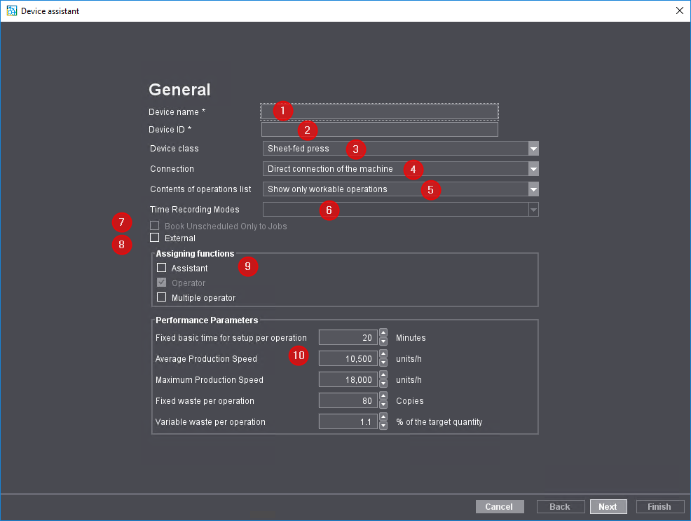Click the Finish button
Screen dimensions: 691x521
[x=659, y=506]
